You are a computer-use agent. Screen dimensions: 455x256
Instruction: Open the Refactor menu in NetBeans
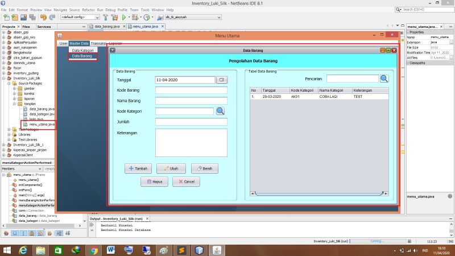click(88, 10)
